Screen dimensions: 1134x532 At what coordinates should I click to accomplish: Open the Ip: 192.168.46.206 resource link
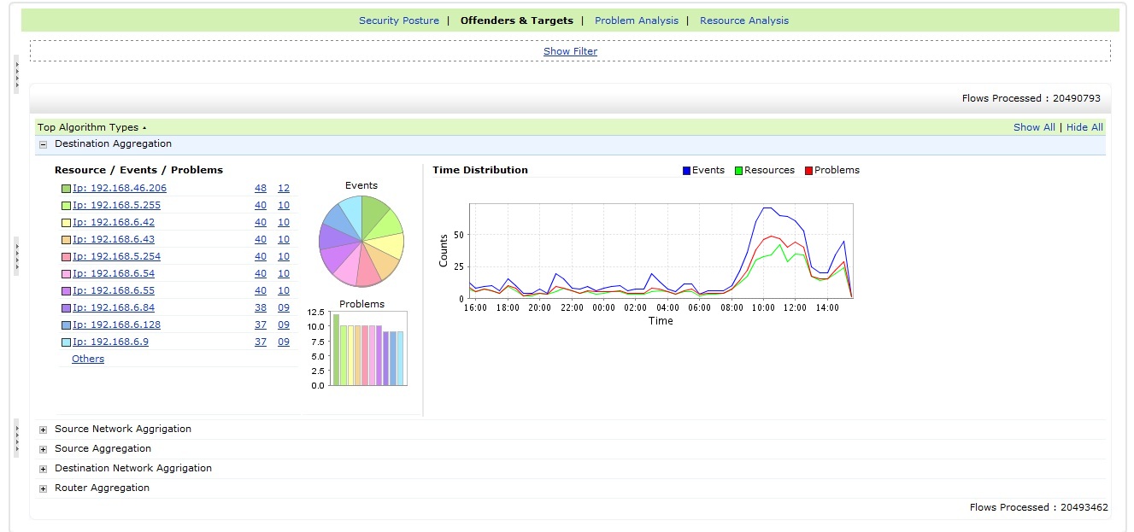coord(120,188)
